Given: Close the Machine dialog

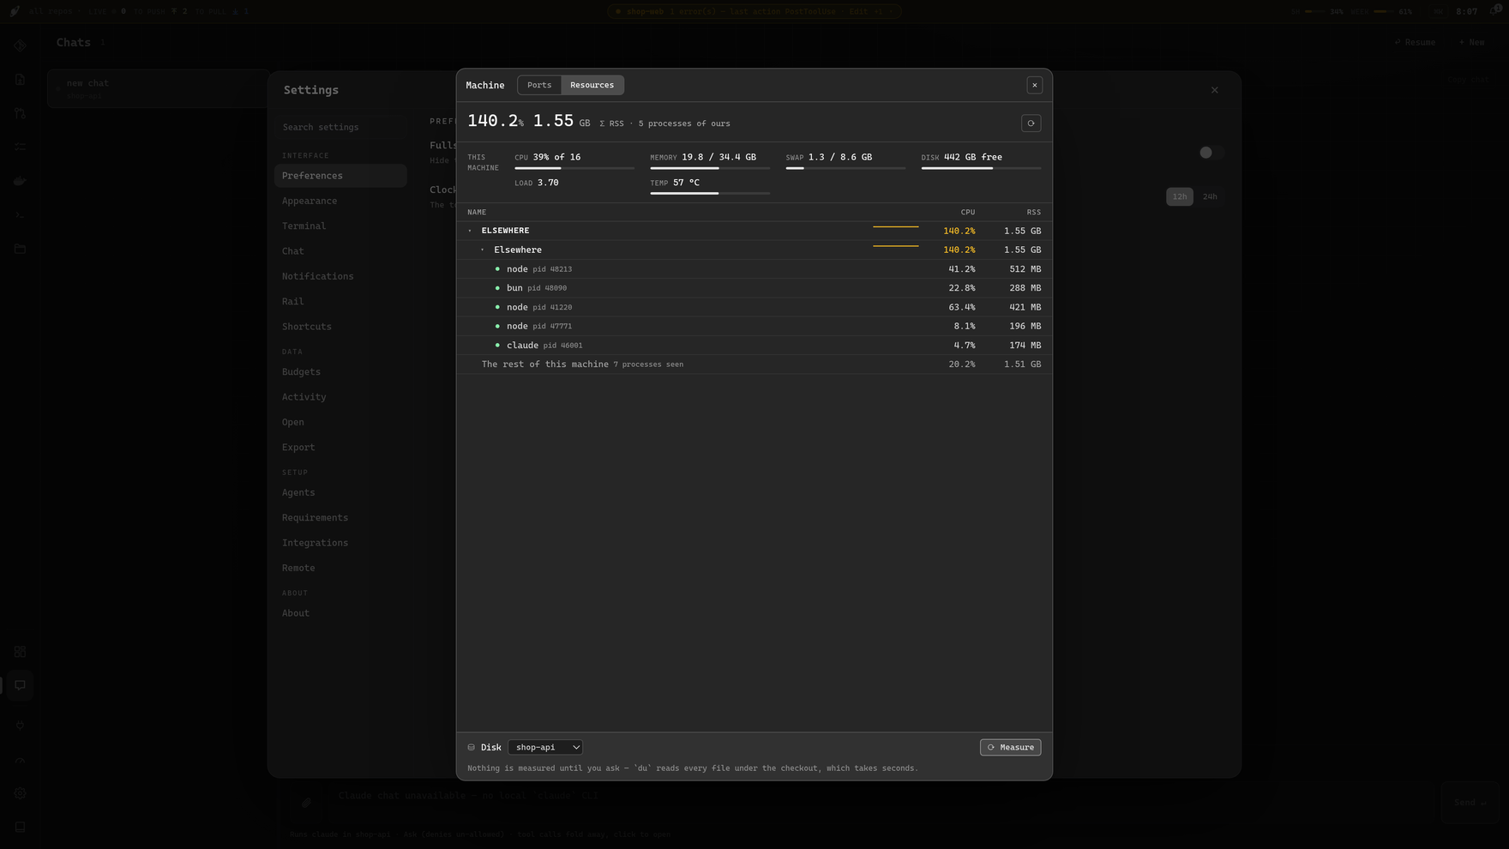Looking at the screenshot, I should [x=1034, y=85].
